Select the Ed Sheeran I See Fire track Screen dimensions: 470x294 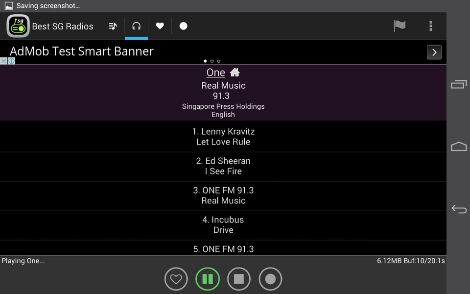pyautogui.click(x=223, y=166)
